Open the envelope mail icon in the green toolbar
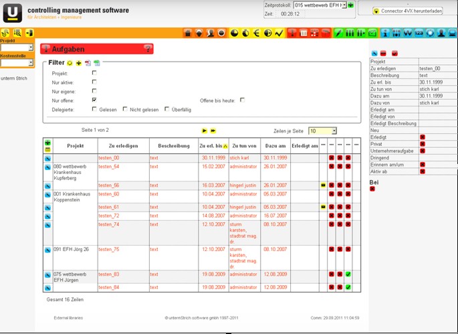Viewport: 458px width, 334px height. click(x=372, y=33)
